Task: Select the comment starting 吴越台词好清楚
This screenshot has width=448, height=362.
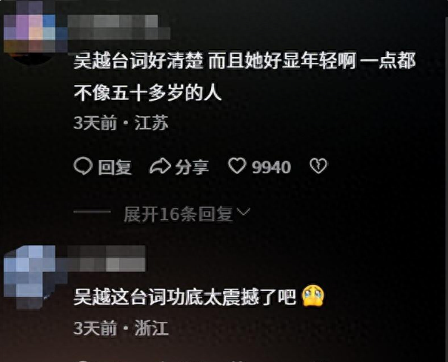Action: [244, 77]
